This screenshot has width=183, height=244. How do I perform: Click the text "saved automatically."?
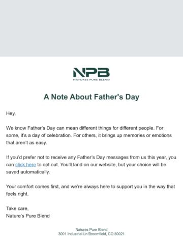tap(28, 172)
